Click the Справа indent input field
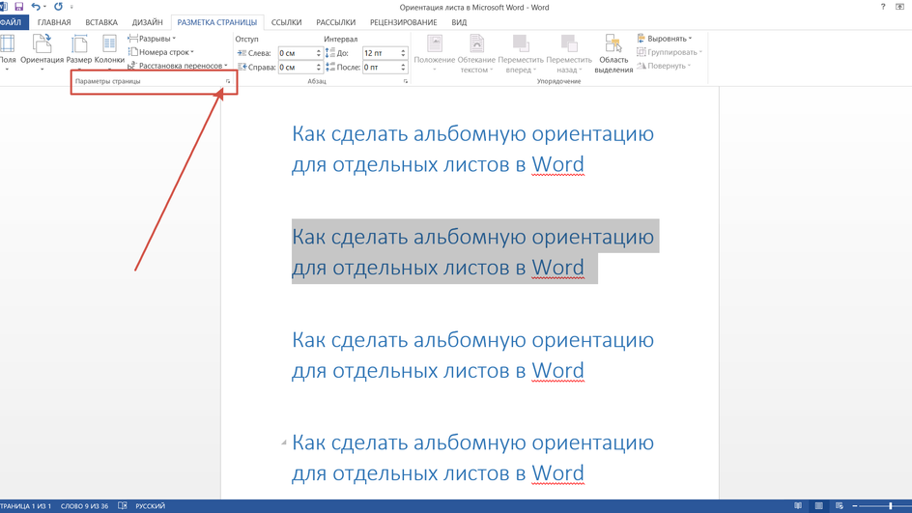This screenshot has height=513, width=912. pos(297,68)
